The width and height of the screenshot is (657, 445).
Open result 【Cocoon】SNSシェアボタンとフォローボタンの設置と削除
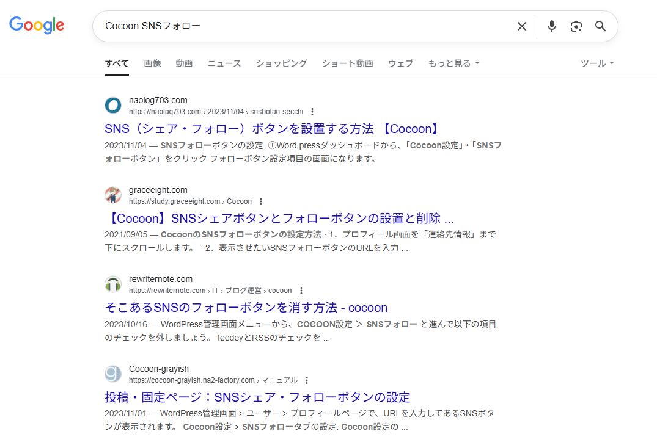(x=279, y=218)
